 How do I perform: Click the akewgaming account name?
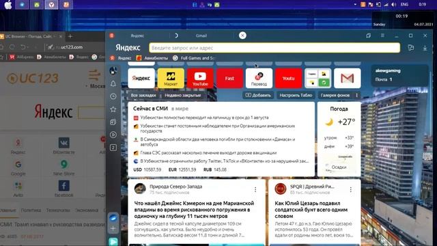(388, 71)
